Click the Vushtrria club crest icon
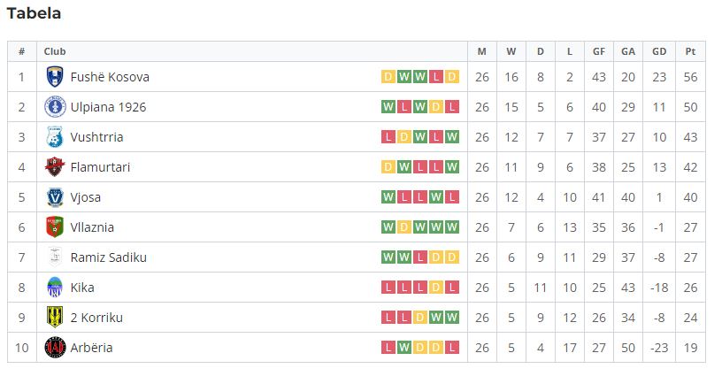The image size is (722, 384). pos(55,137)
